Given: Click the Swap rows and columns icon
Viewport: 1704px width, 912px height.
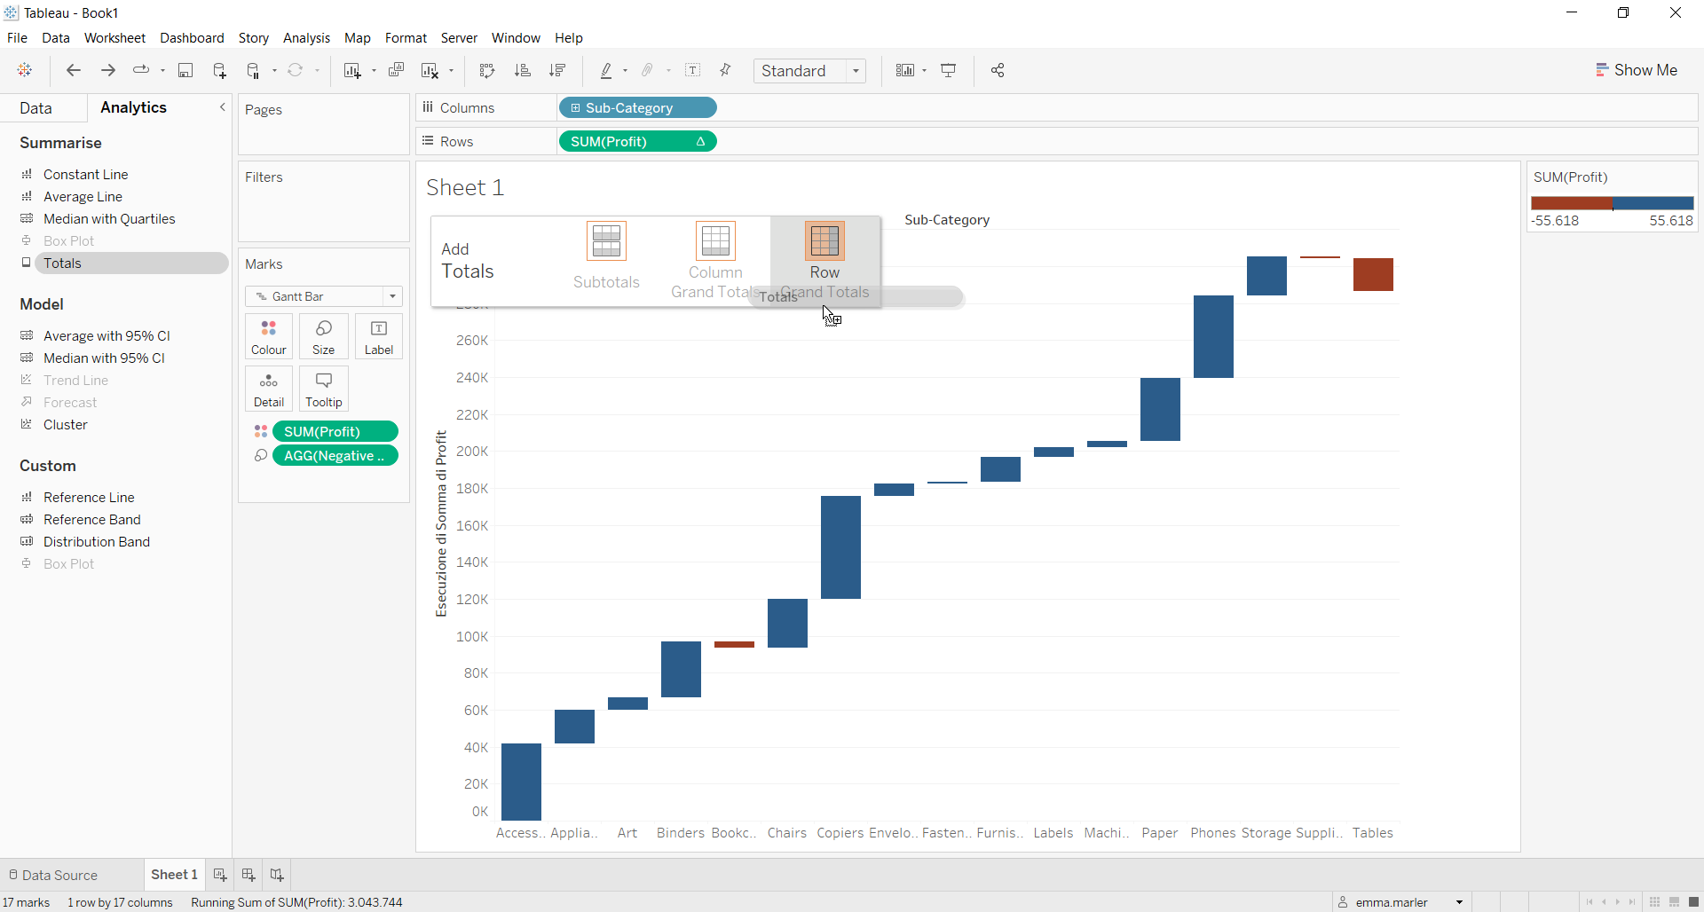Looking at the screenshot, I should pyautogui.click(x=486, y=71).
